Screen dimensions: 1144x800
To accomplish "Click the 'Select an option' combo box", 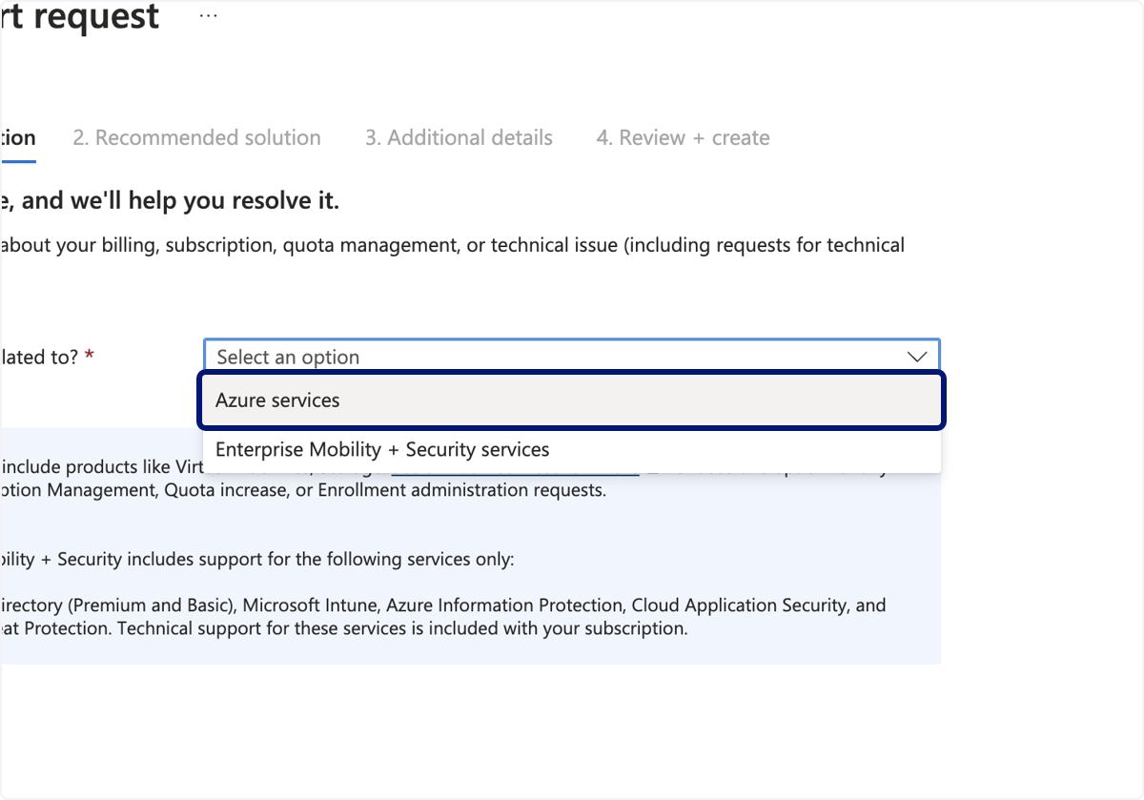I will pos(572,356).
